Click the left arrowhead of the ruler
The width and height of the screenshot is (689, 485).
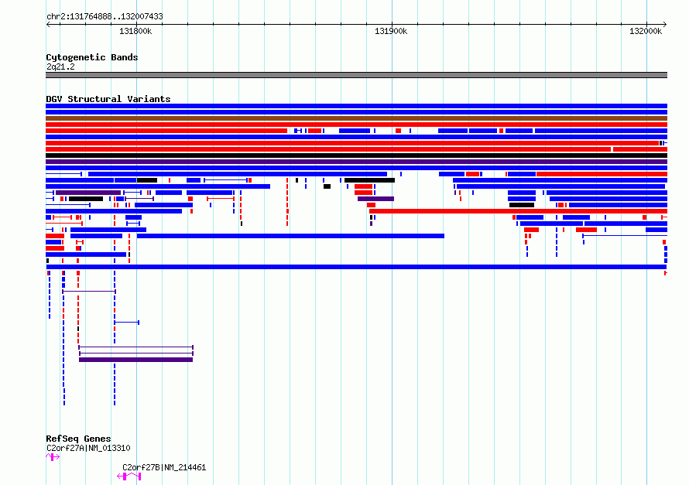coord(48,24)
